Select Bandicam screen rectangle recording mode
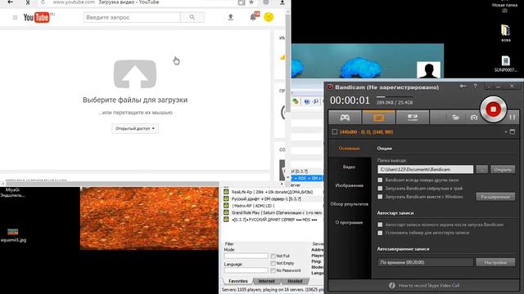This screenshot has height=294, width=524. coord(378,117)
